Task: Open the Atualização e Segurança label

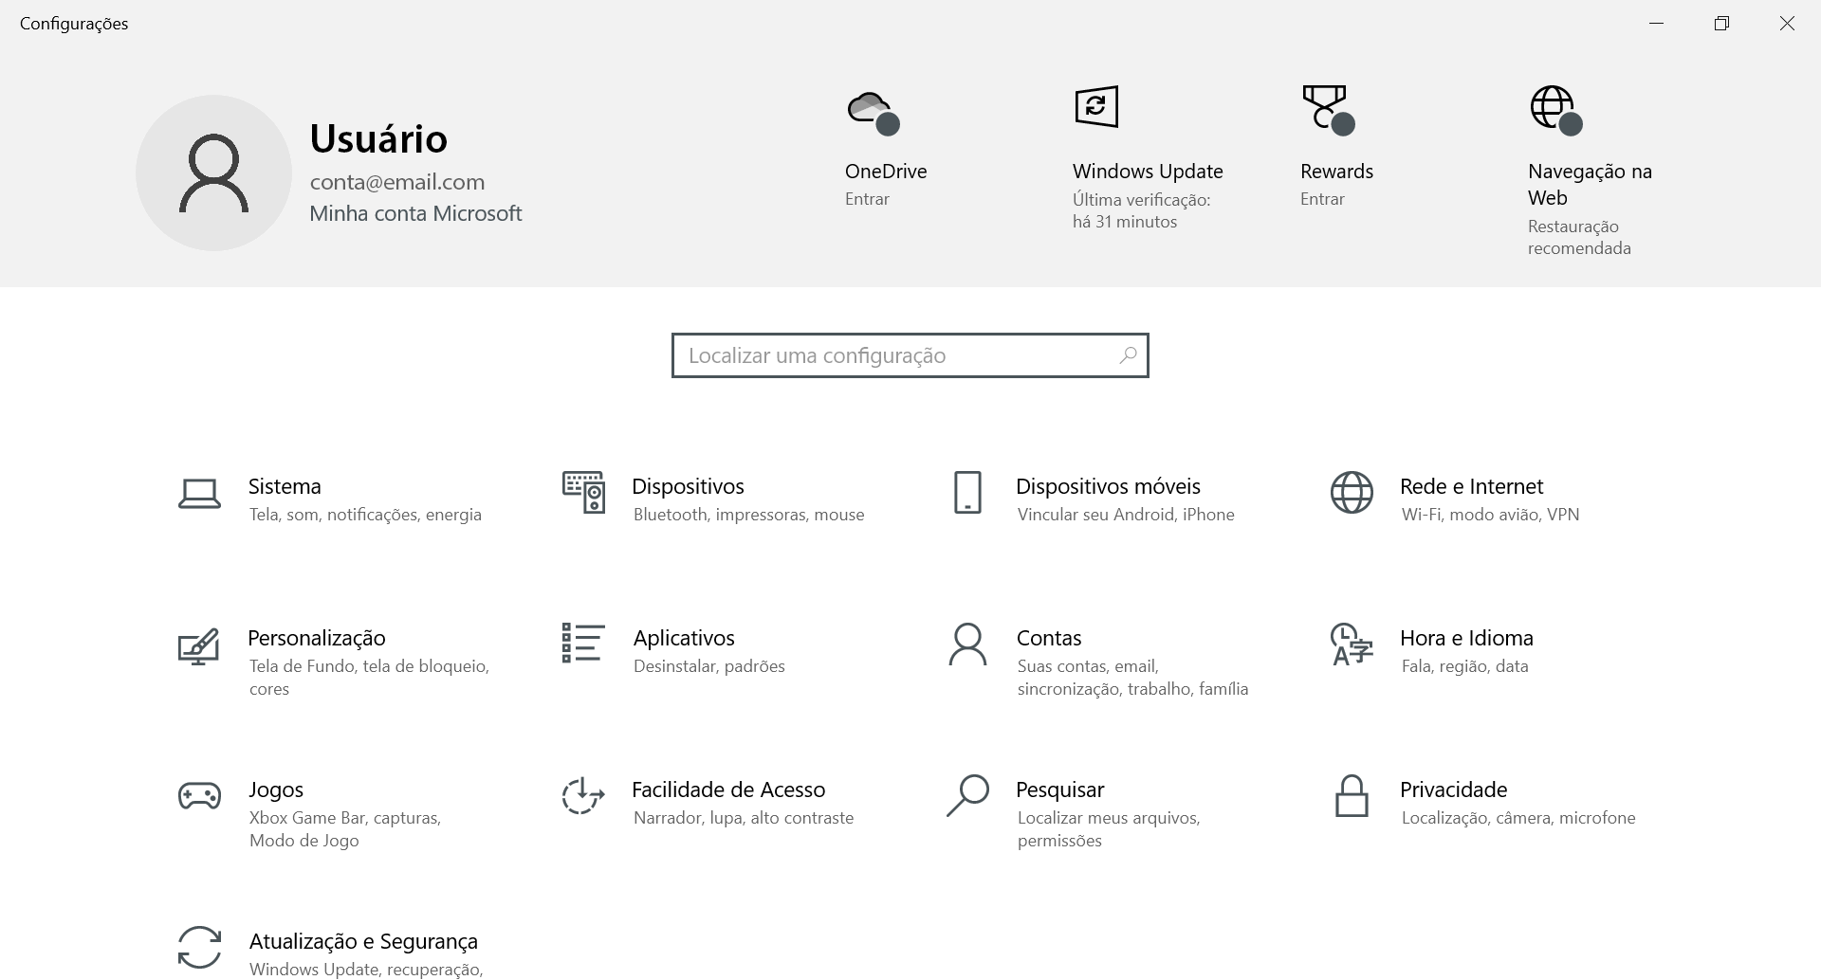Action: coord(363,941)
